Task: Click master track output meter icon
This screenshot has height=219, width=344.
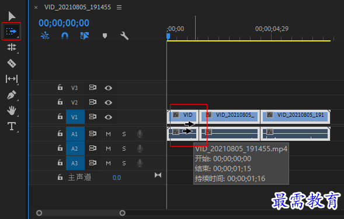Action: (x=158, y=175)
